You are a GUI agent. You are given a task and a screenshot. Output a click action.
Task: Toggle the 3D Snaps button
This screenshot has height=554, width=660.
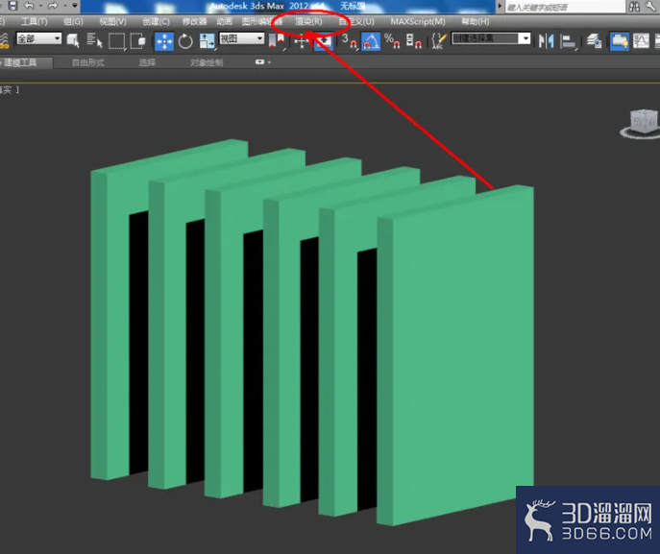pyautogui.click(x=349, y=41)
